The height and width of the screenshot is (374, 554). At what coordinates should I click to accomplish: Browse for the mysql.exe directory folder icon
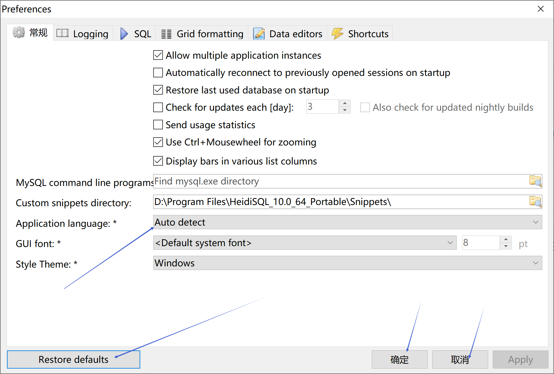coord(535,181)
